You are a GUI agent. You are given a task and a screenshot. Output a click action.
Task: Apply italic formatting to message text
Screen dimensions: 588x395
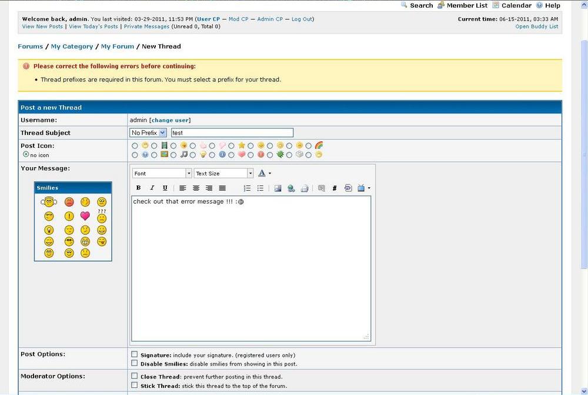[x=152, y=188]
